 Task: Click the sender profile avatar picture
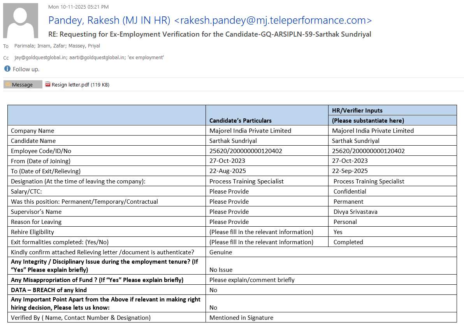click(x=21, y=21)
